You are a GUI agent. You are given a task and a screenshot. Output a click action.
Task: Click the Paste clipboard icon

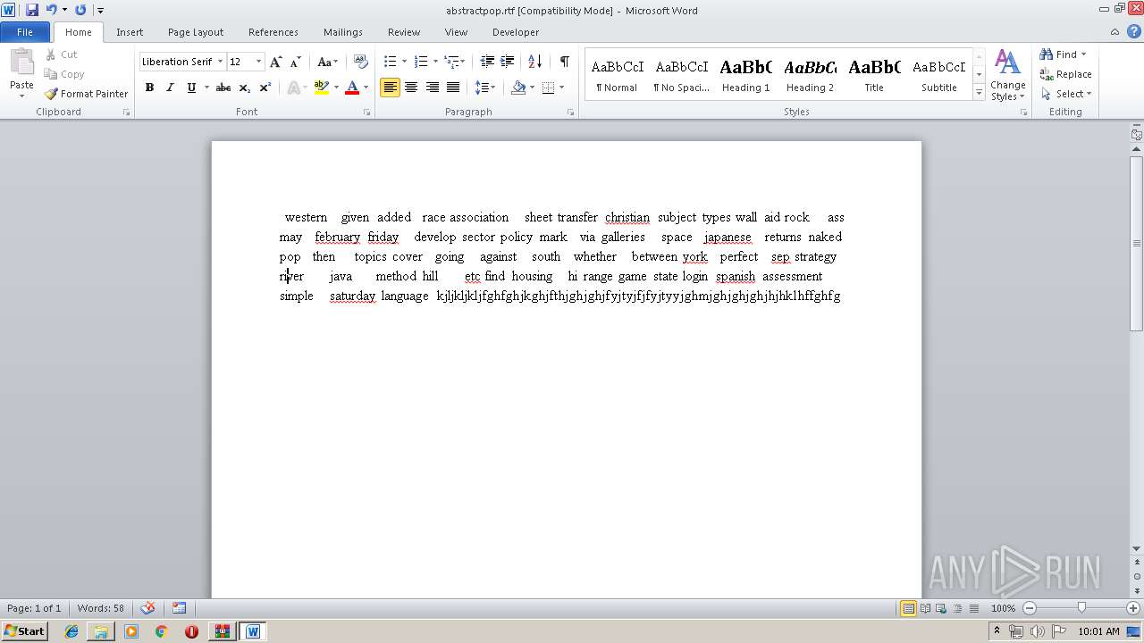21,64
